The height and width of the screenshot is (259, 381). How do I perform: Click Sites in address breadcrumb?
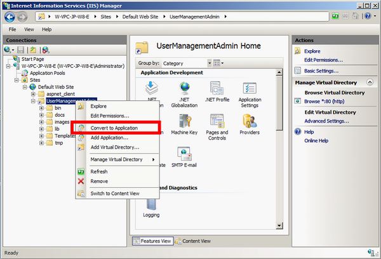pyautogui.click(x=105, y=17)
